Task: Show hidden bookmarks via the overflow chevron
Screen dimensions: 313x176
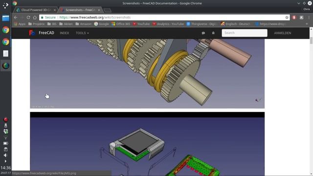Action: click(x=307, y=24)
